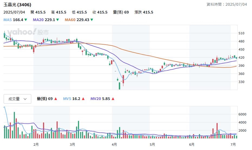This screenshot has width=252, height=150.
Task: Click the chevron arrow beside 成交量
Action: pyautogui.click(x=25, y=99)
